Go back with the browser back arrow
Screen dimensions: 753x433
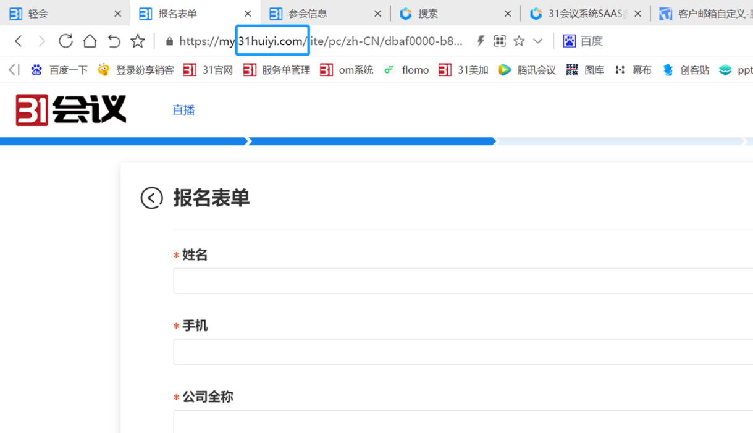coord(19,41)
